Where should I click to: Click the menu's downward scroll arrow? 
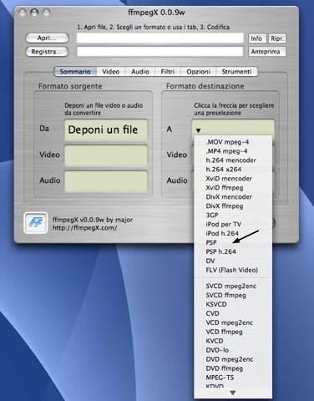click(233, 393)
